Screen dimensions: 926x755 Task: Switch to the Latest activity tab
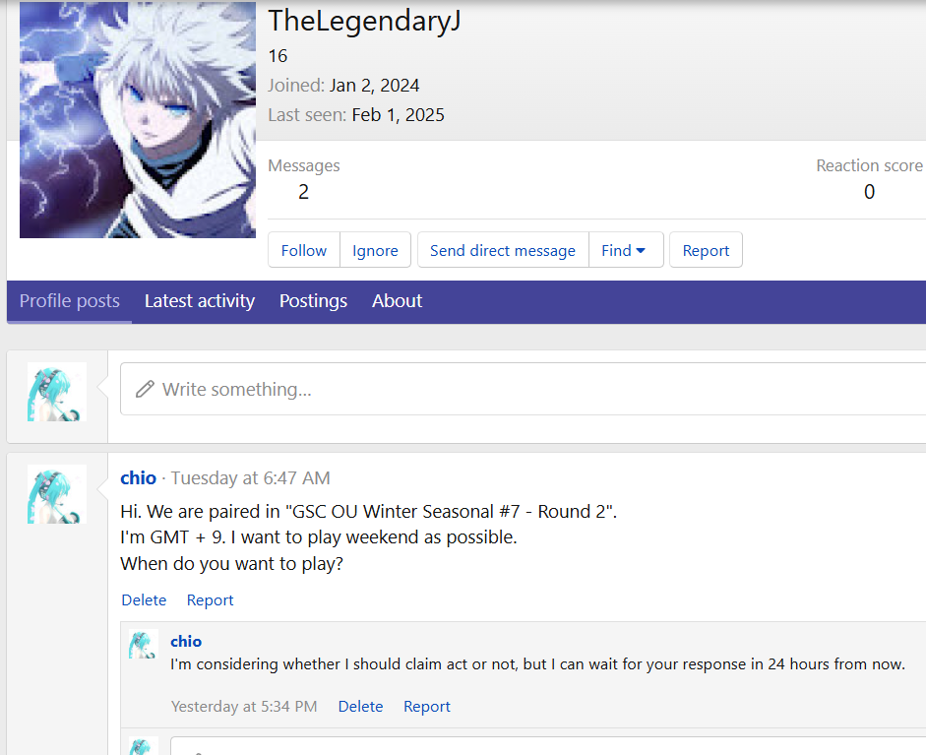[200, 301]
